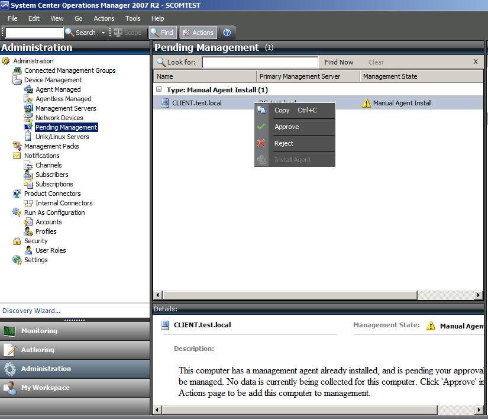Image resolution: width=488 pixels, height=419 pixels.
Task: Choose Reject from the context menu
Action: coord(283,143)
